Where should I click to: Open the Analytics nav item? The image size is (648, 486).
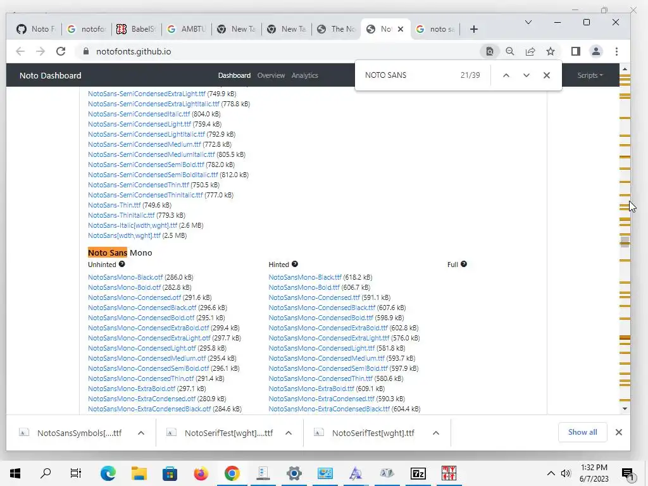pos(304,75)
